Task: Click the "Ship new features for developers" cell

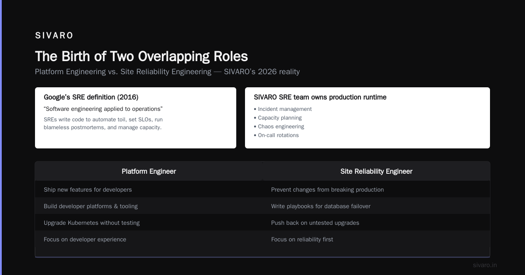Action: [x=149, y=189]
